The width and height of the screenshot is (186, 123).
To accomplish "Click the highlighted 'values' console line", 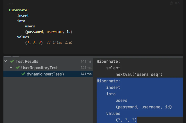I will [x=113, y=114].
